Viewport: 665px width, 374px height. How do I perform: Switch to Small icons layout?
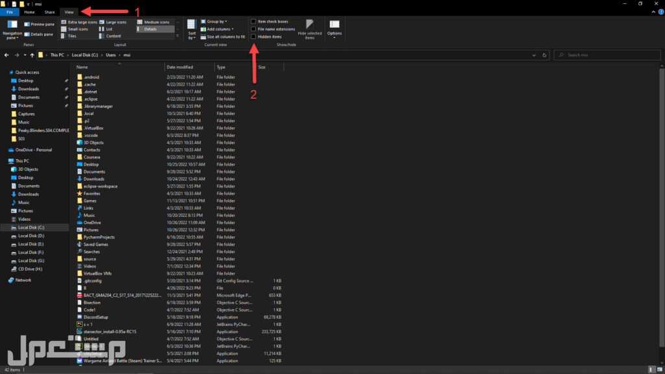[x=75, y=29]
